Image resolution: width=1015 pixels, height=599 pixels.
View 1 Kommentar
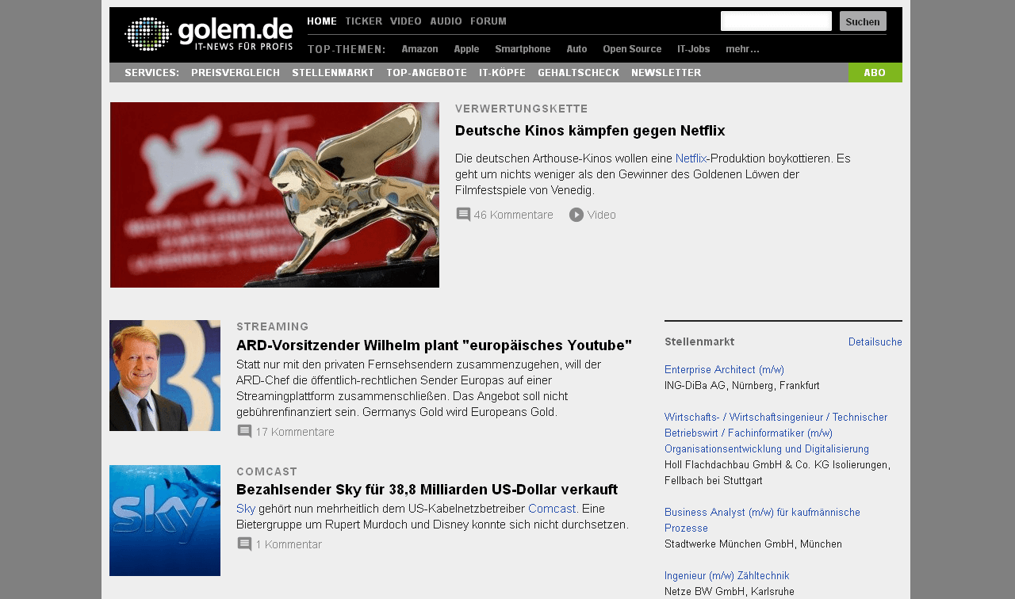coord(289,544)
